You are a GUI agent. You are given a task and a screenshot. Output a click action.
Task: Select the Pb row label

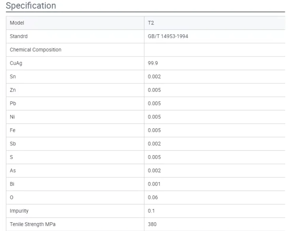[13, 103]
